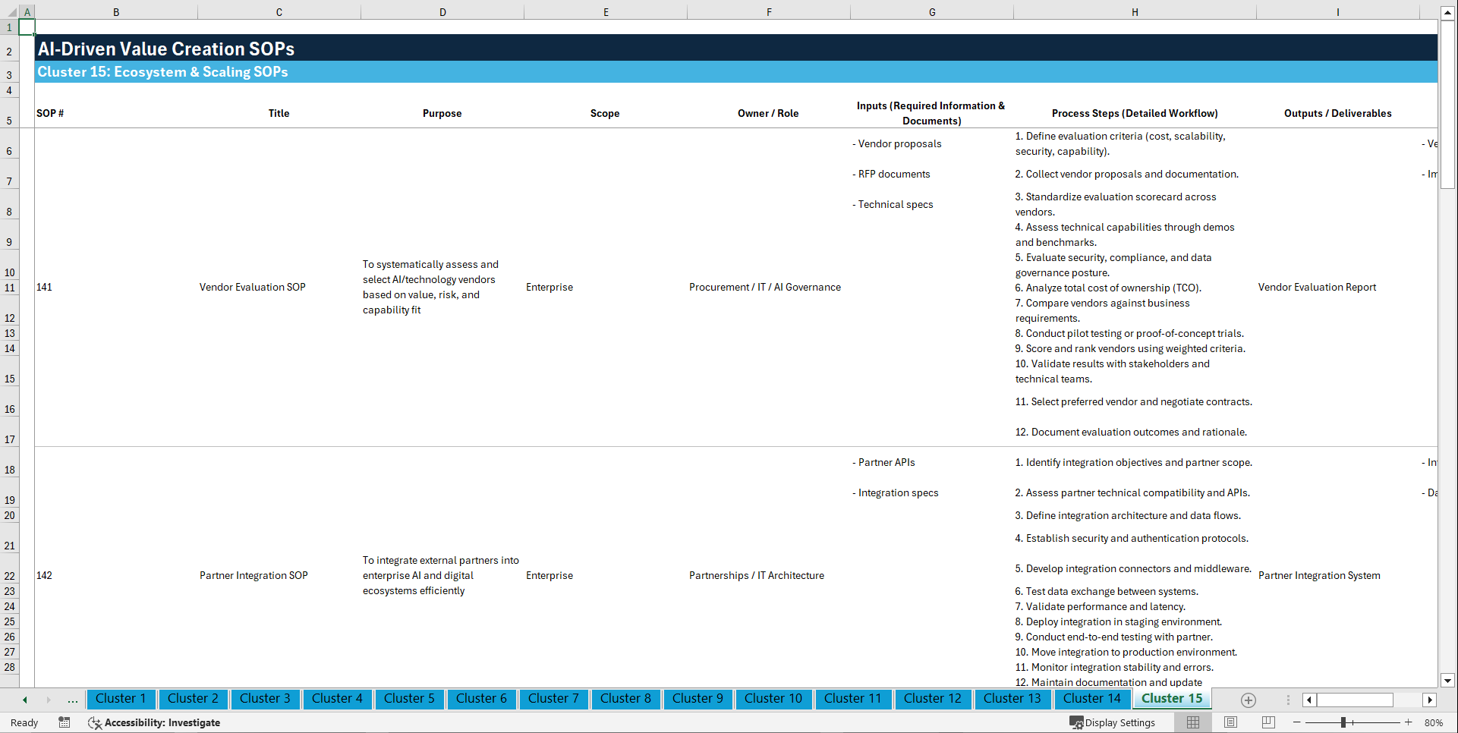The height and width of the screenshot is (733, 1458).
Task: Select column D header
Action: pos(442,11)
